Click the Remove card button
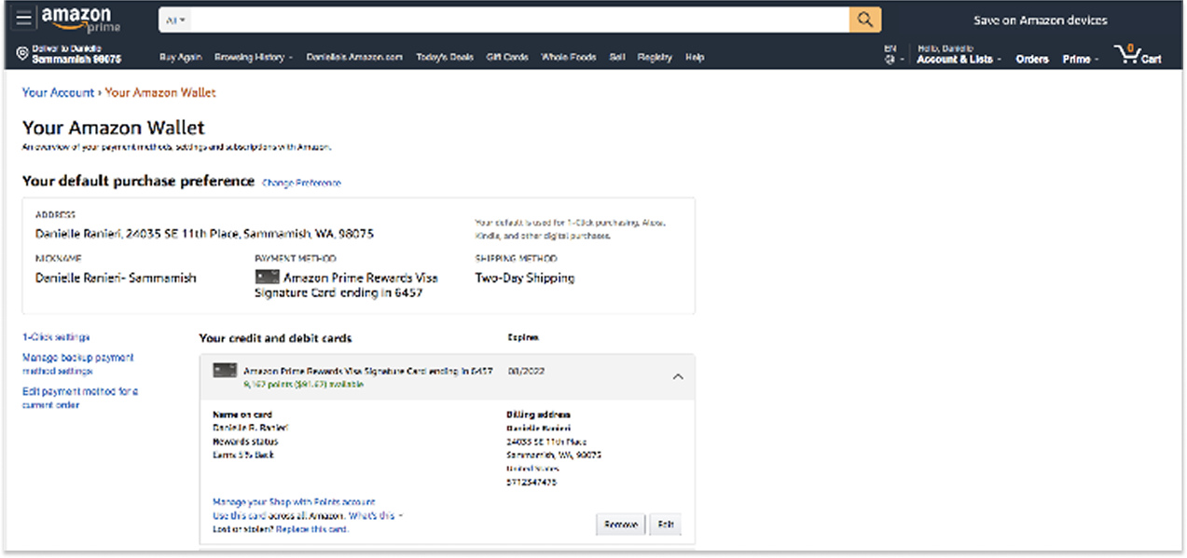1187x558 pixels. [620, 524]
